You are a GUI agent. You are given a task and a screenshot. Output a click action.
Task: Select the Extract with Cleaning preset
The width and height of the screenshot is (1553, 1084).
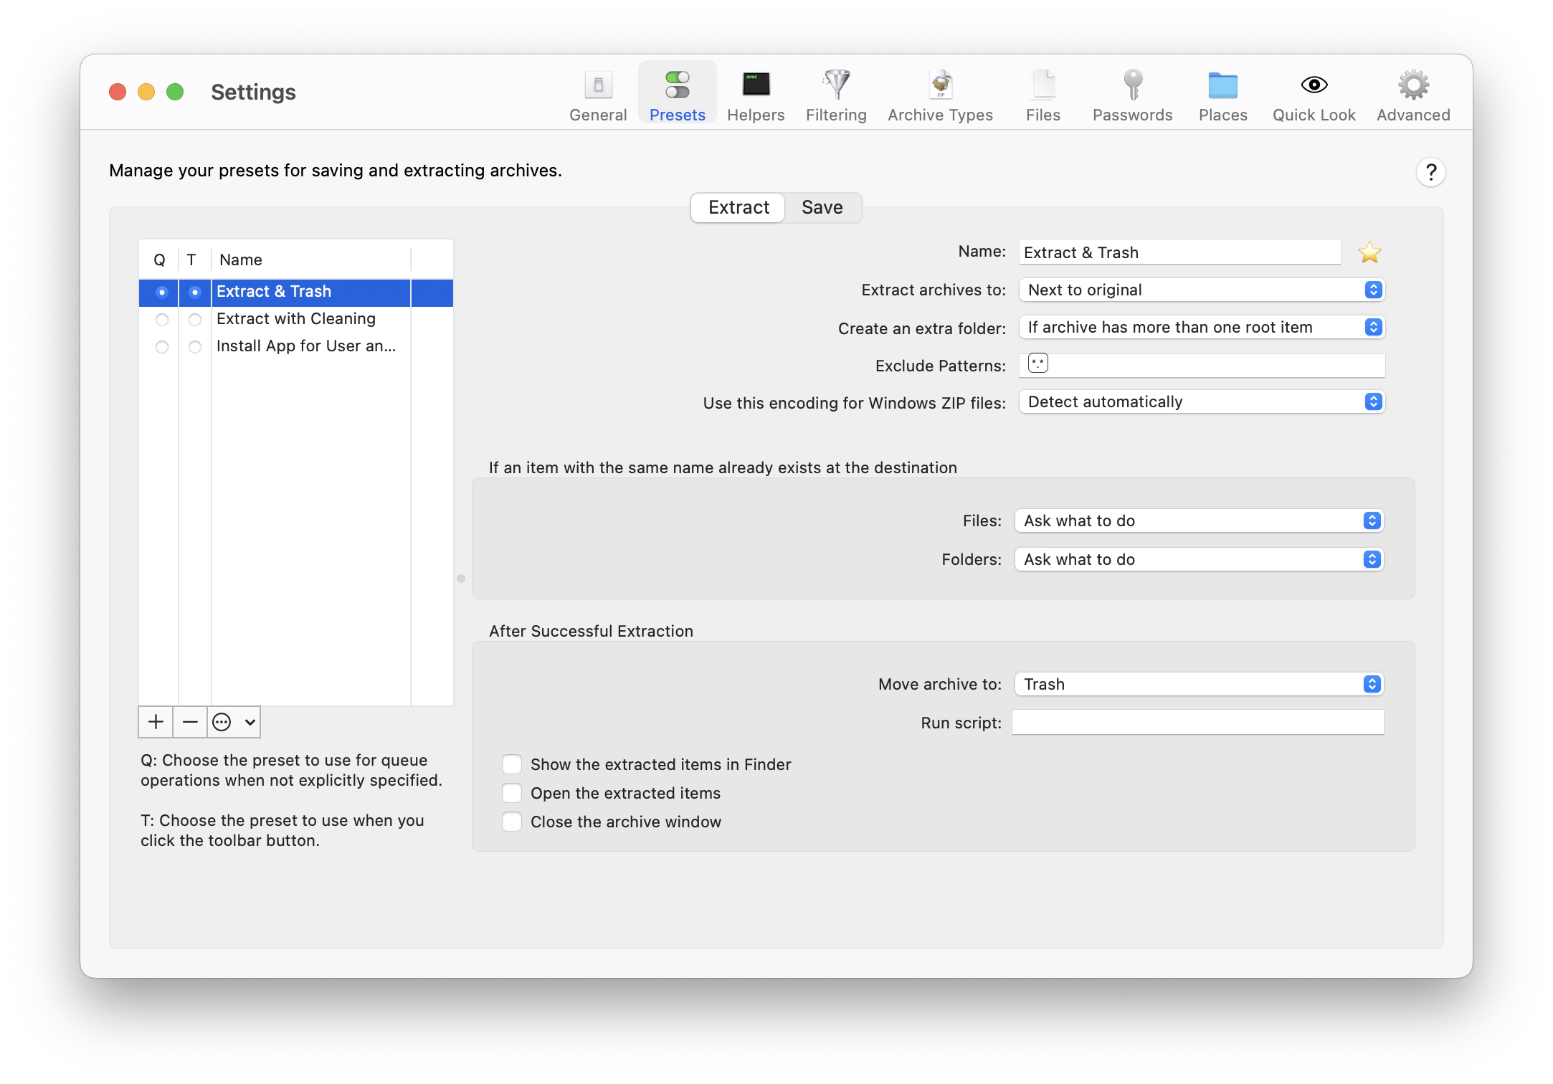tap(295, 319)
